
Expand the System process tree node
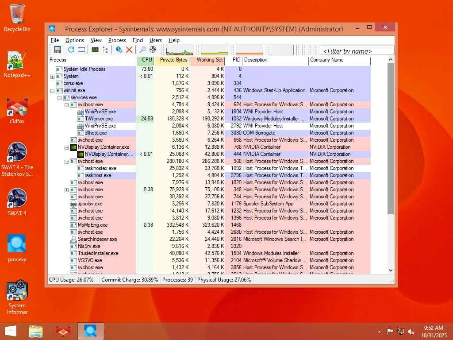[x=52, y=77]
